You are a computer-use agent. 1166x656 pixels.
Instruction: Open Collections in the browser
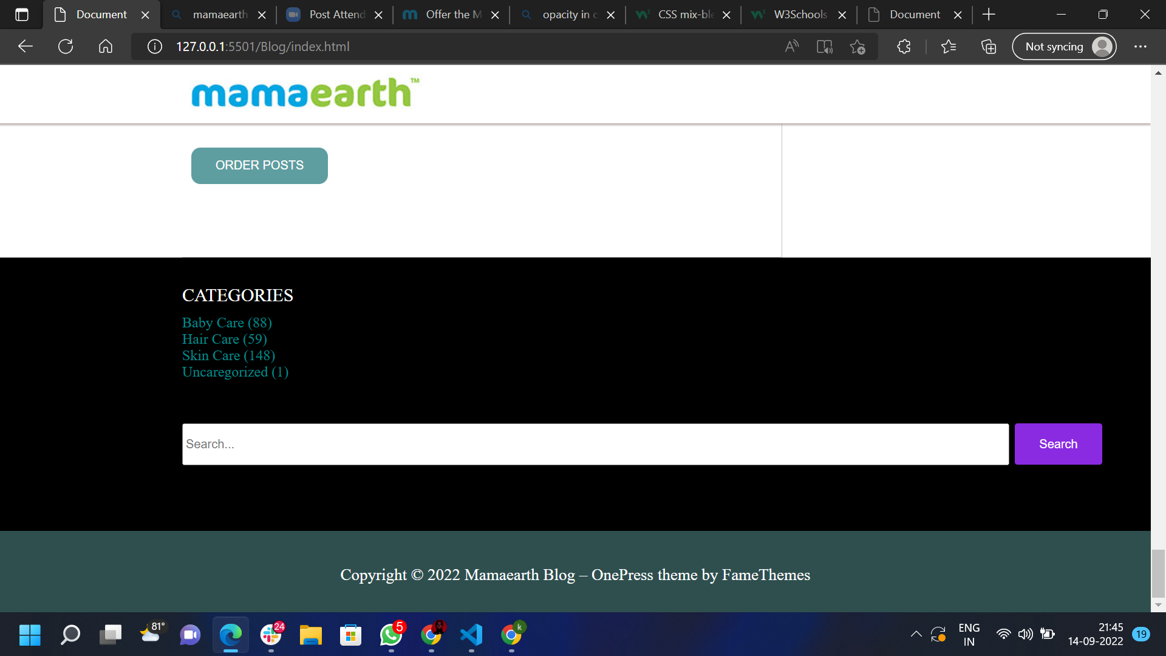988,46
